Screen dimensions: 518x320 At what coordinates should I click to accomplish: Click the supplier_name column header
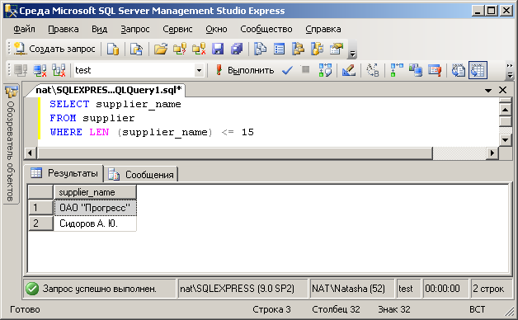coord(95,192)
